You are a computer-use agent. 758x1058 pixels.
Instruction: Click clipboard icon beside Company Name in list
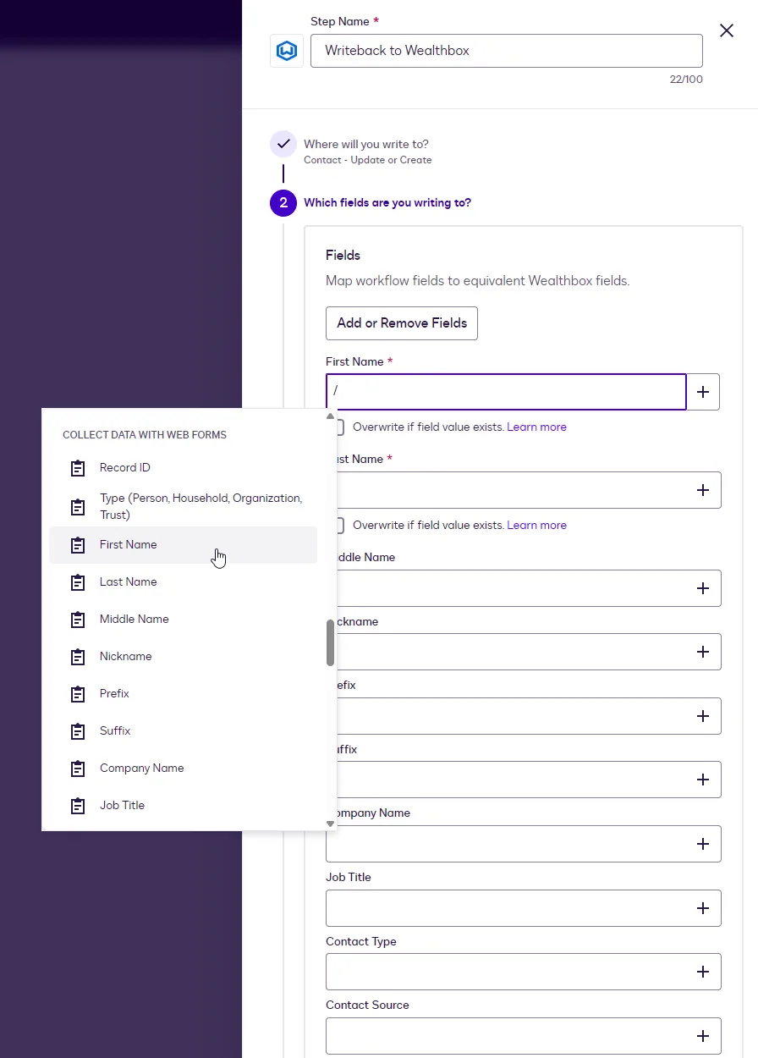pos(78,769)
